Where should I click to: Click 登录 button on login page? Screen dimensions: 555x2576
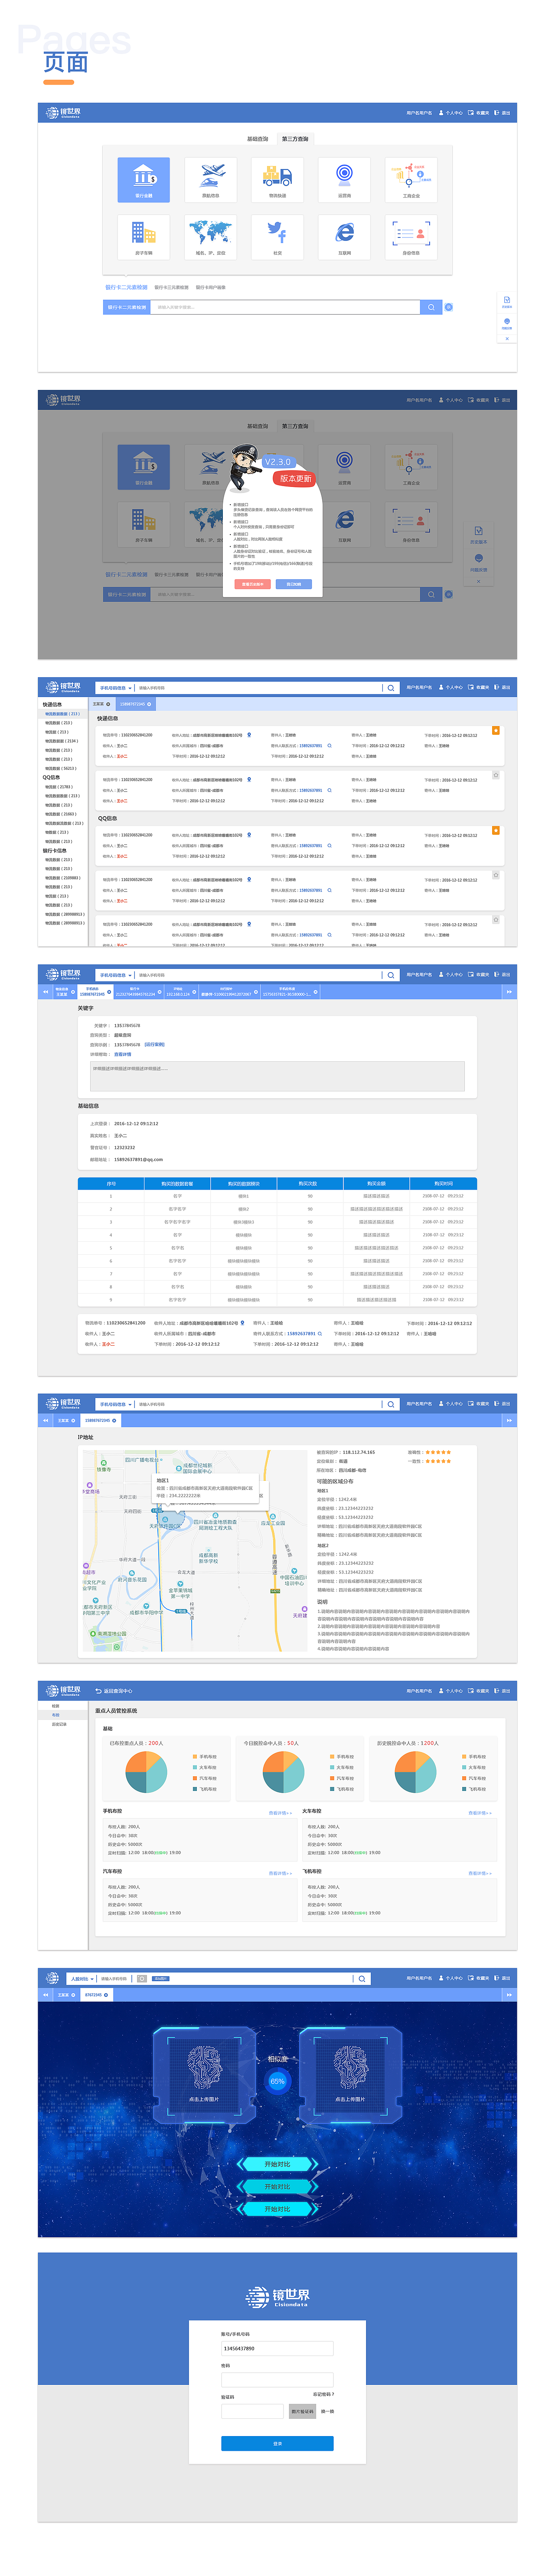(x=277, y=2443)
